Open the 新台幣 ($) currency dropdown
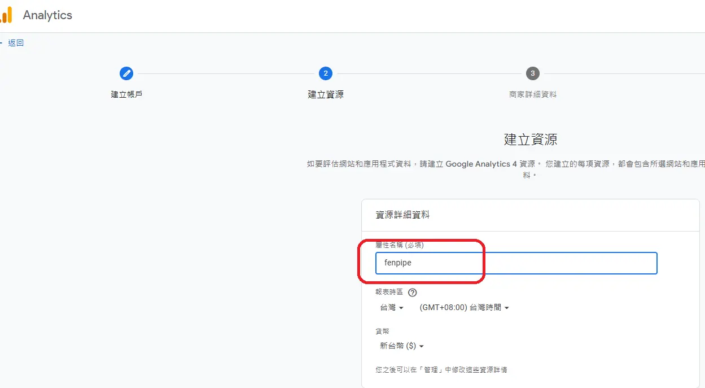 pyautogui.click(x=401, y=346)
